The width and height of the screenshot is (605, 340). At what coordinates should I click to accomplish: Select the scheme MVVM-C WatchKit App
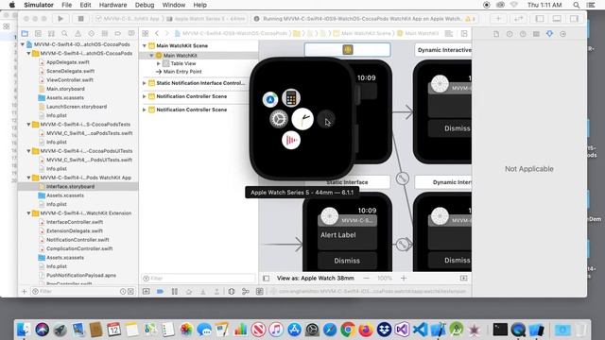(128, 19)
